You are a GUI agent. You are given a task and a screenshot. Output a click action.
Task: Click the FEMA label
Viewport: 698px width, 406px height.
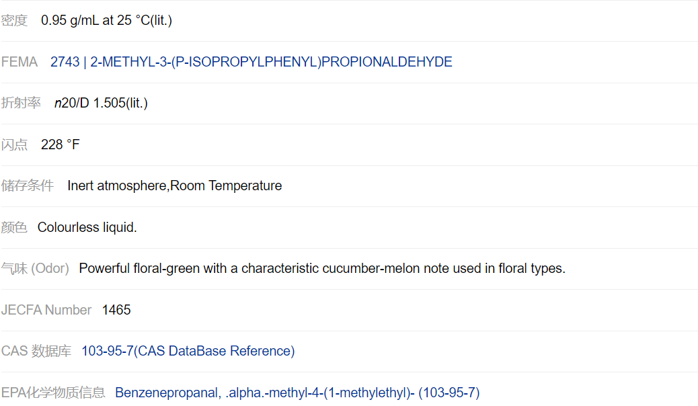pyautogui.click(x=20, y=63)
